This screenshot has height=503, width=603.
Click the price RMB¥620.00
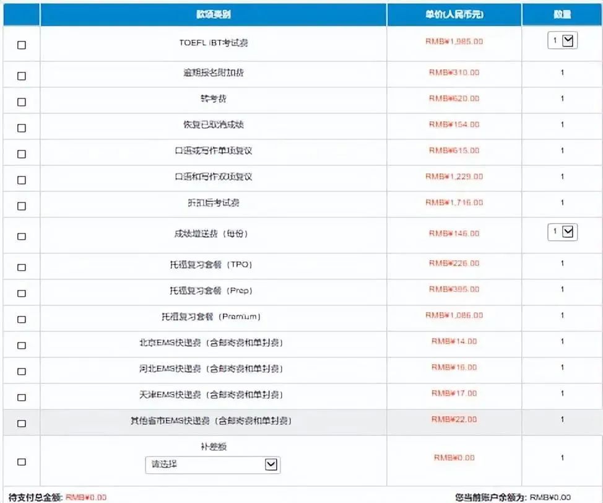point(454,98)
